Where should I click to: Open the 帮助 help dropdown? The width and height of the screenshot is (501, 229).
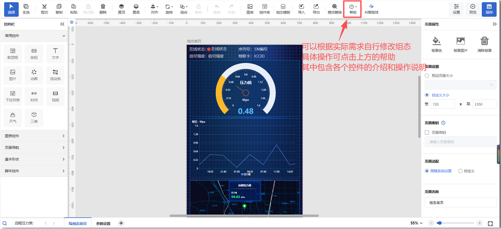pos(353,9)
